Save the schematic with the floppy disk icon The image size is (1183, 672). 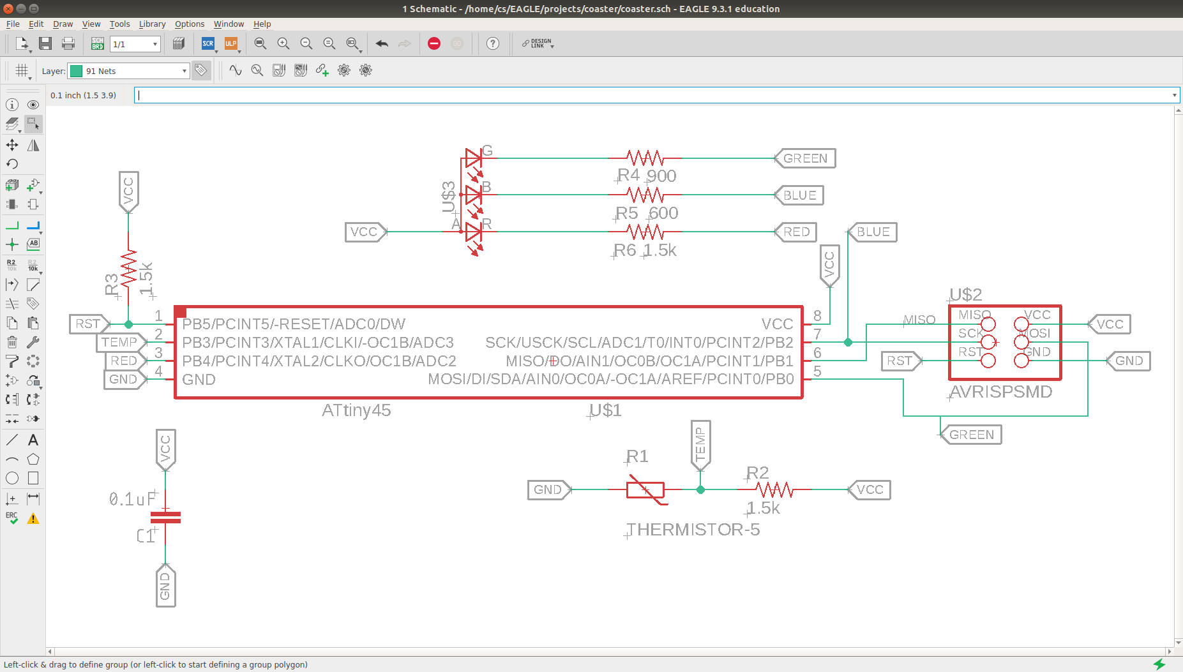(45, 43)
